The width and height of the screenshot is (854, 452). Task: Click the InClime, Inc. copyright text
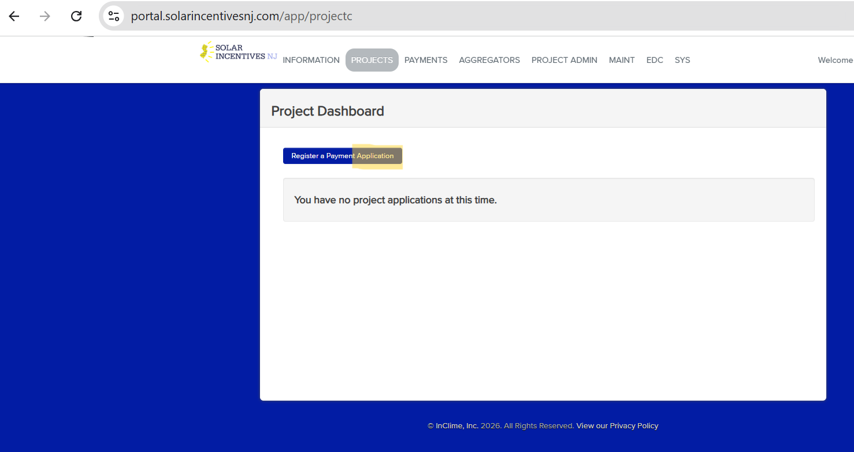(x=453, y=426)
